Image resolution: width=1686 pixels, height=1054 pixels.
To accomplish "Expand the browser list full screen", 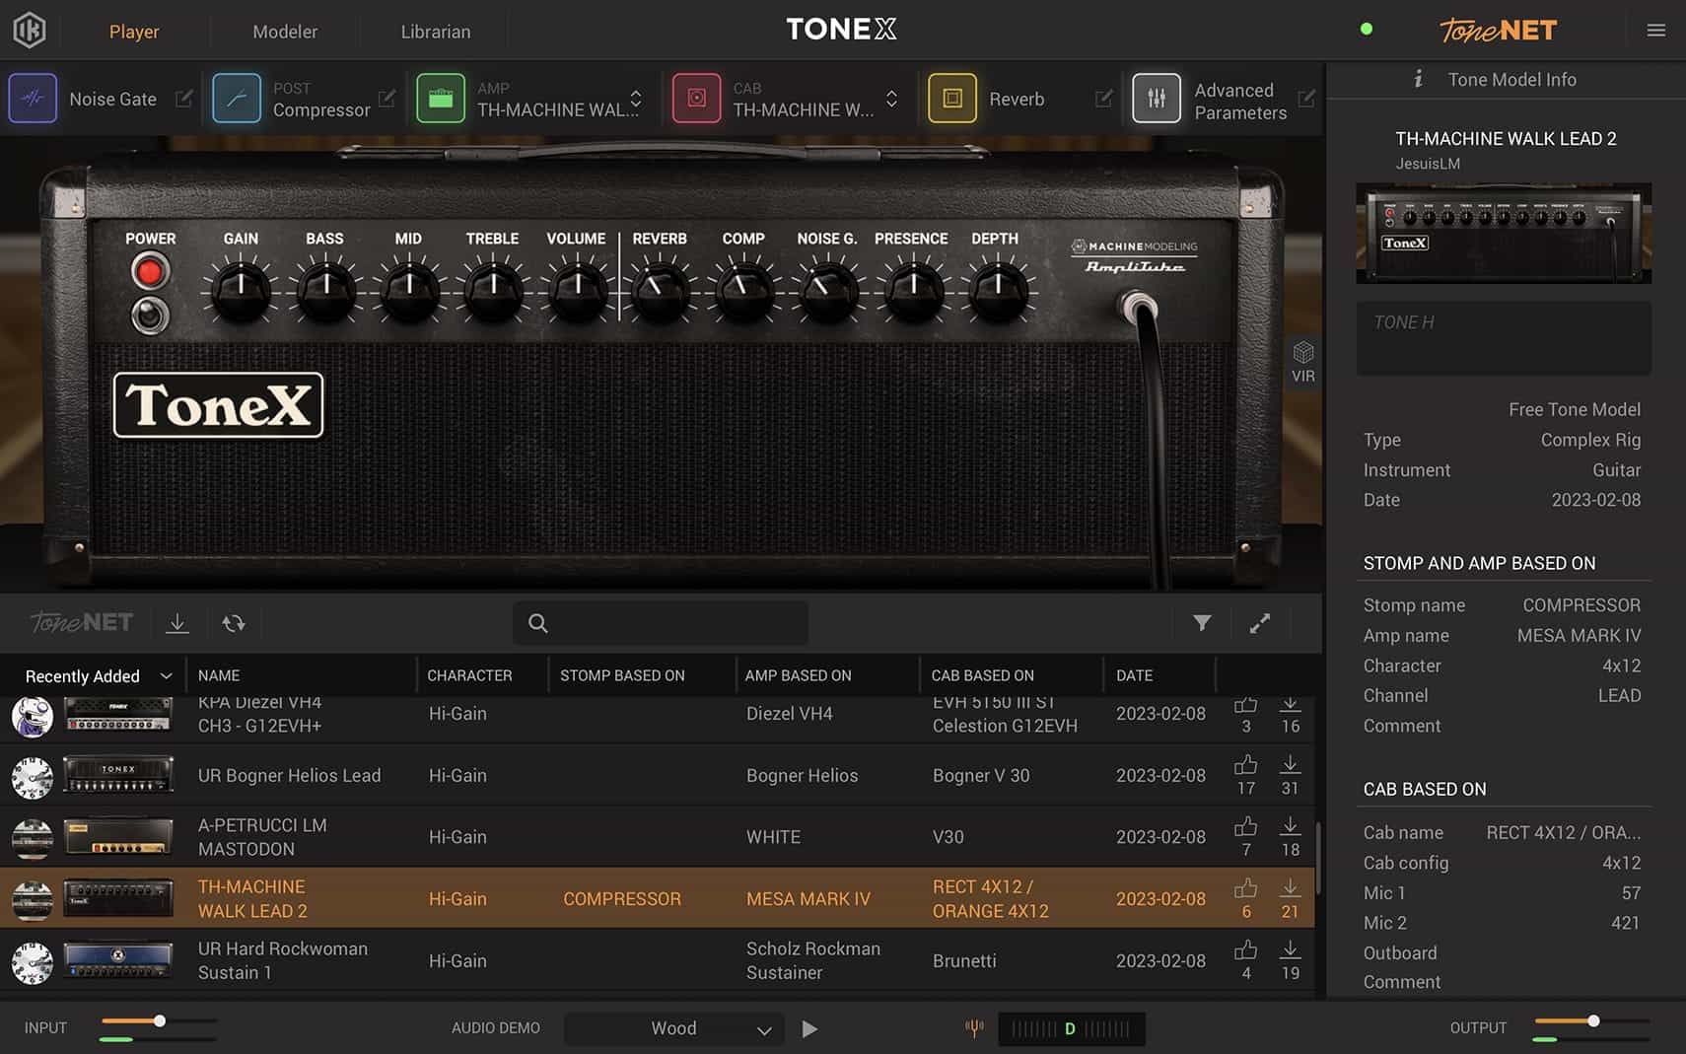I will [1260, 623].
